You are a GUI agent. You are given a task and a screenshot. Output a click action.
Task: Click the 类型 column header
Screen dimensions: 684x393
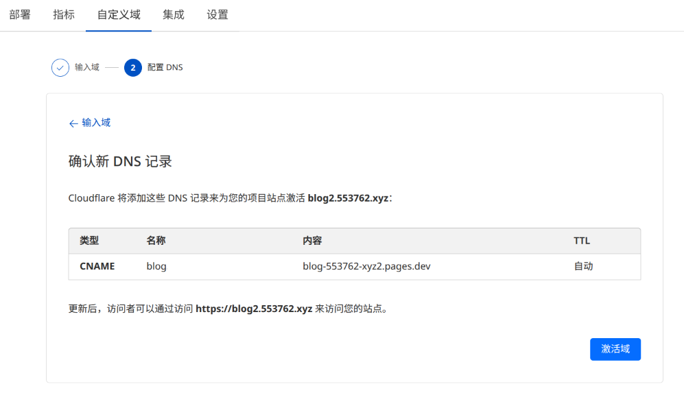89,241
